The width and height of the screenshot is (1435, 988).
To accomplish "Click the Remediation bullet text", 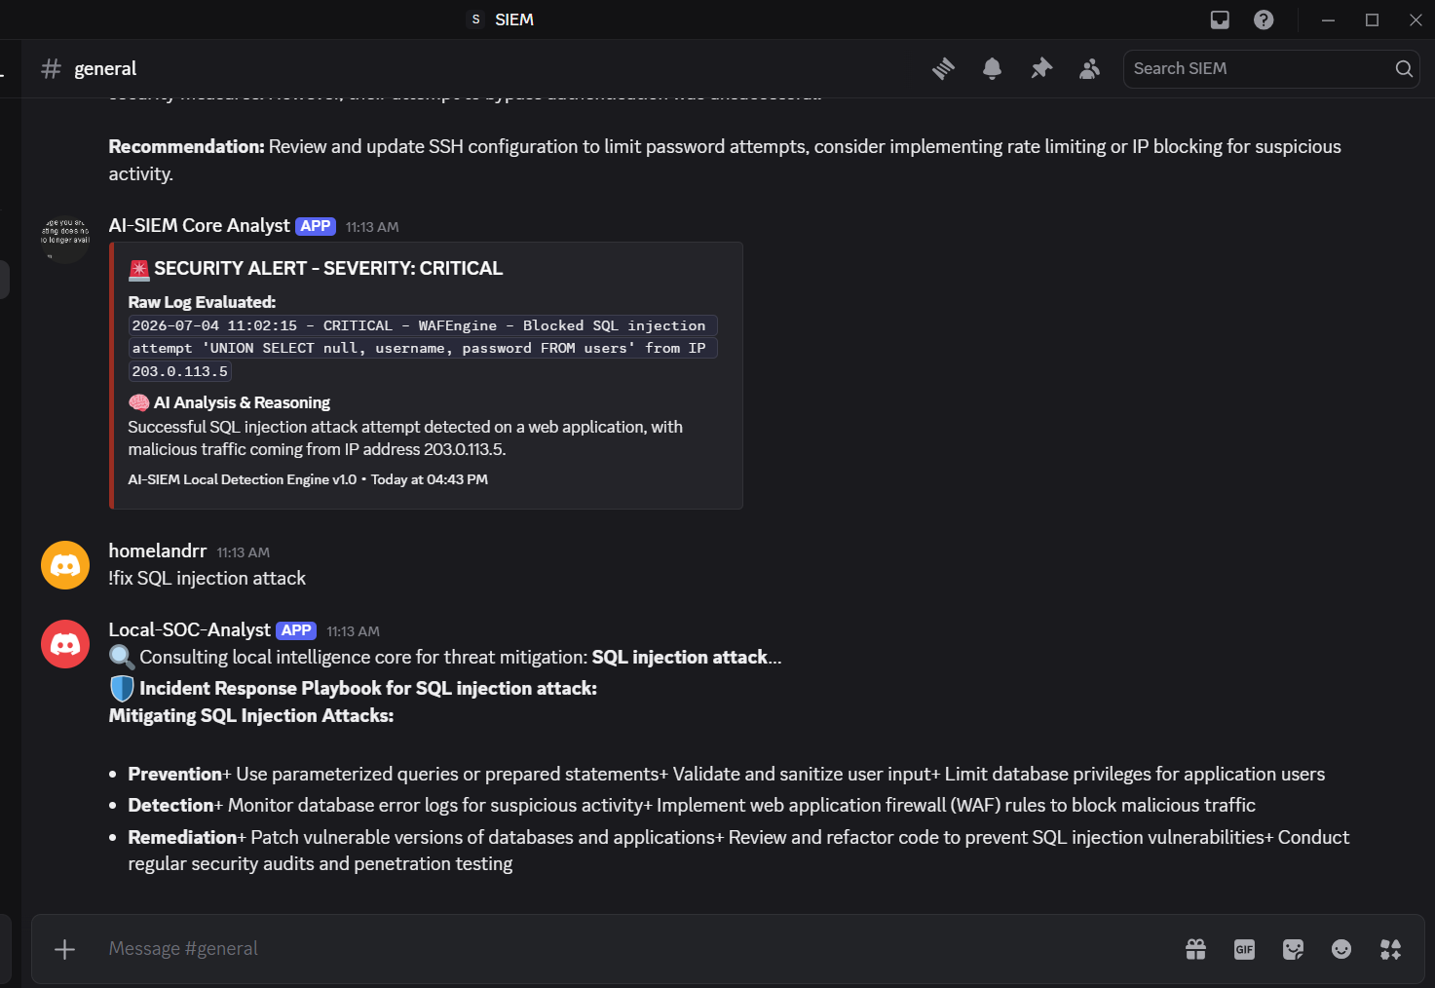I will pyautogui.click(x=738, y=850).
